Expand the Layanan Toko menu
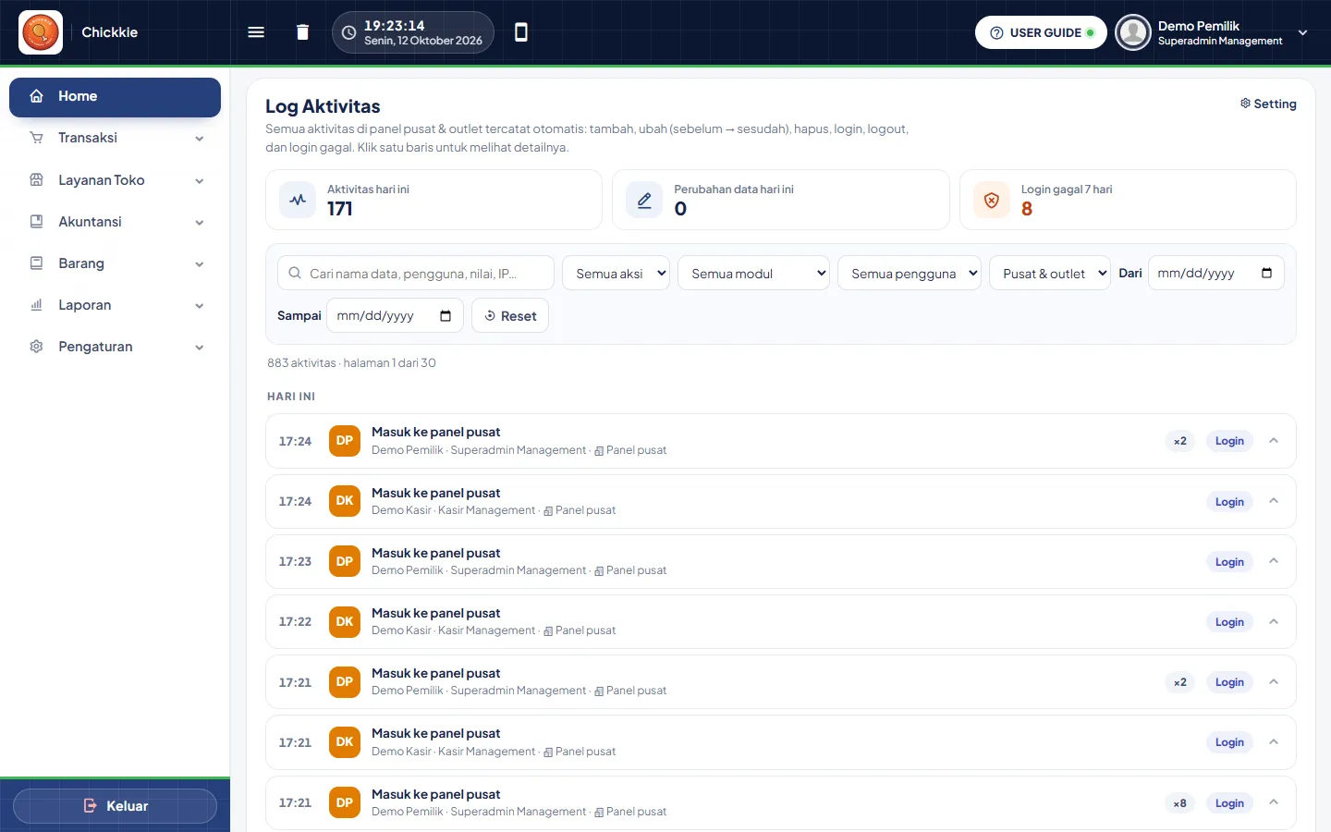 115,180
